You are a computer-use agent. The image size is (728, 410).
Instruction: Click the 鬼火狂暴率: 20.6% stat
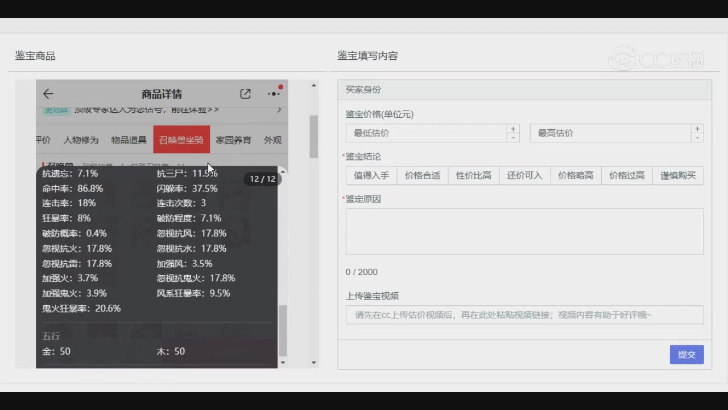81,309
